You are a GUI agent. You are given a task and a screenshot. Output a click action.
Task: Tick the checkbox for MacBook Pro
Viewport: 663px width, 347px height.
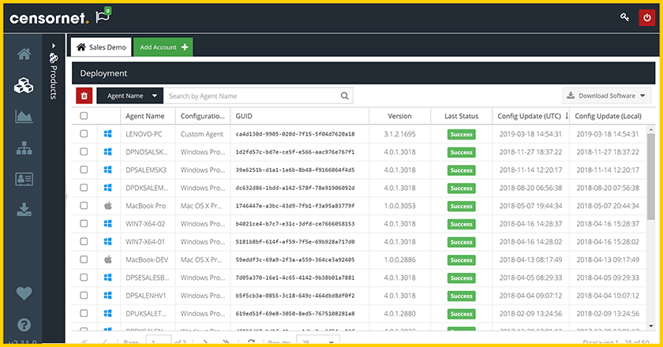84,205
